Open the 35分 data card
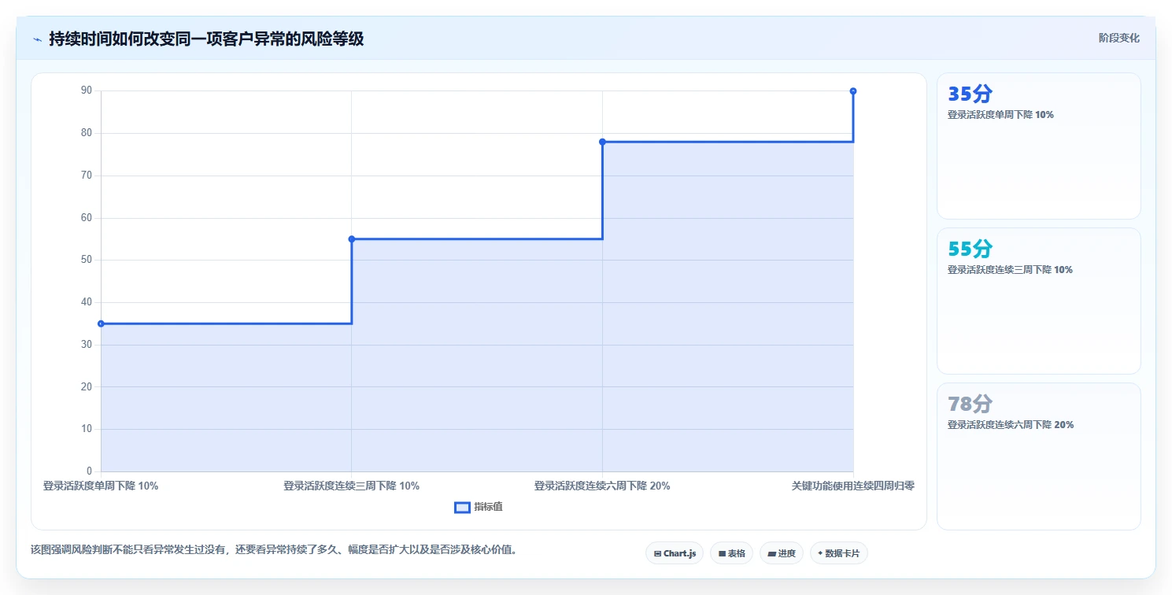Viewport: 1172px width, 595px height. [x=1038, y=146]
